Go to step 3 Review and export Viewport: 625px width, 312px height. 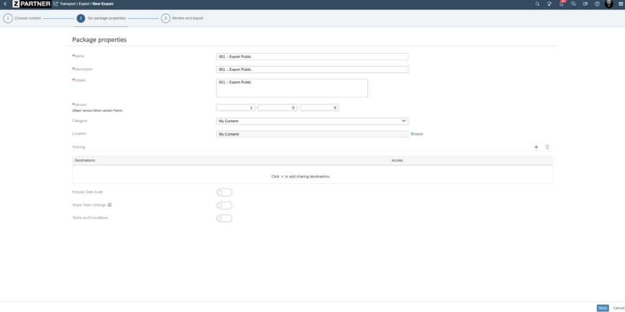click(x=165, y=18)
